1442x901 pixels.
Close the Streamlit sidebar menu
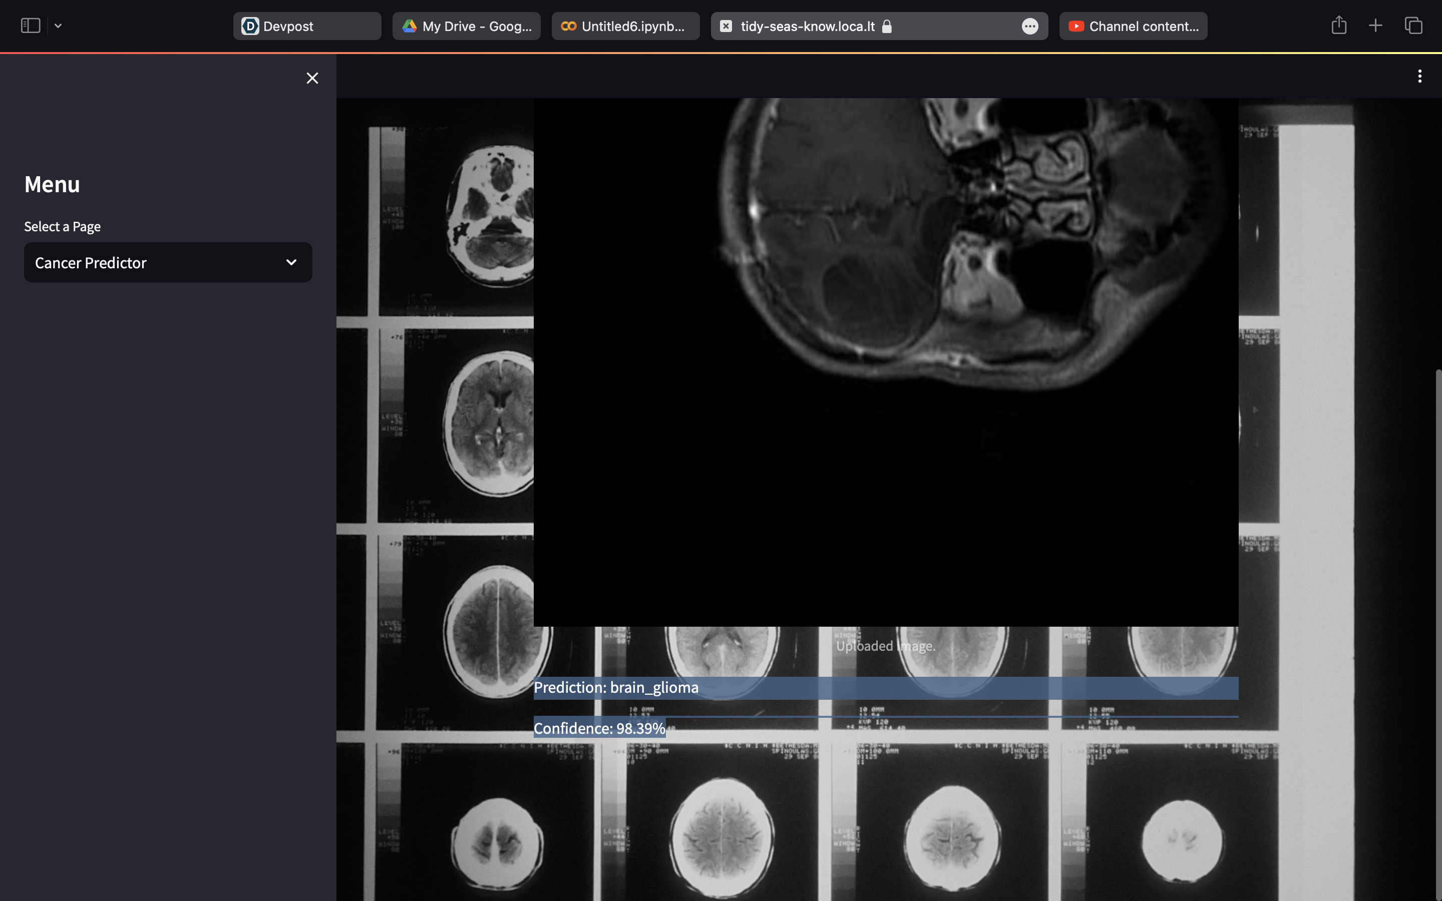(312, 78)
